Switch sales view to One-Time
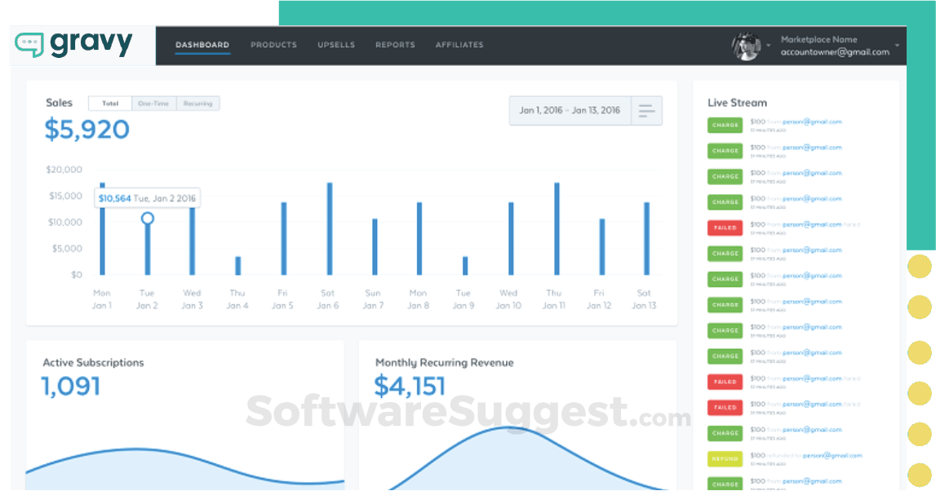936x491 pixels. pos(153,104)
